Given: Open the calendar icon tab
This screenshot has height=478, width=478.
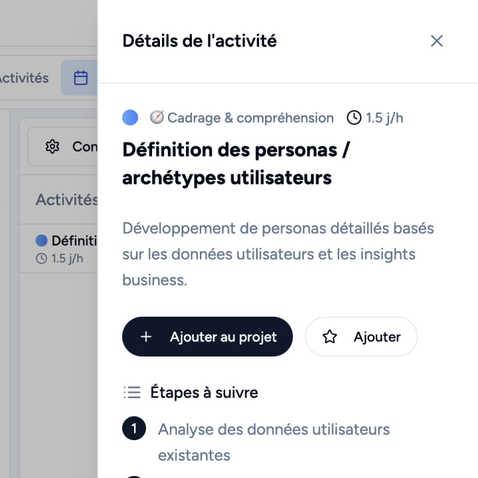Looking at the screenshot, I should (x=80, y=78).
